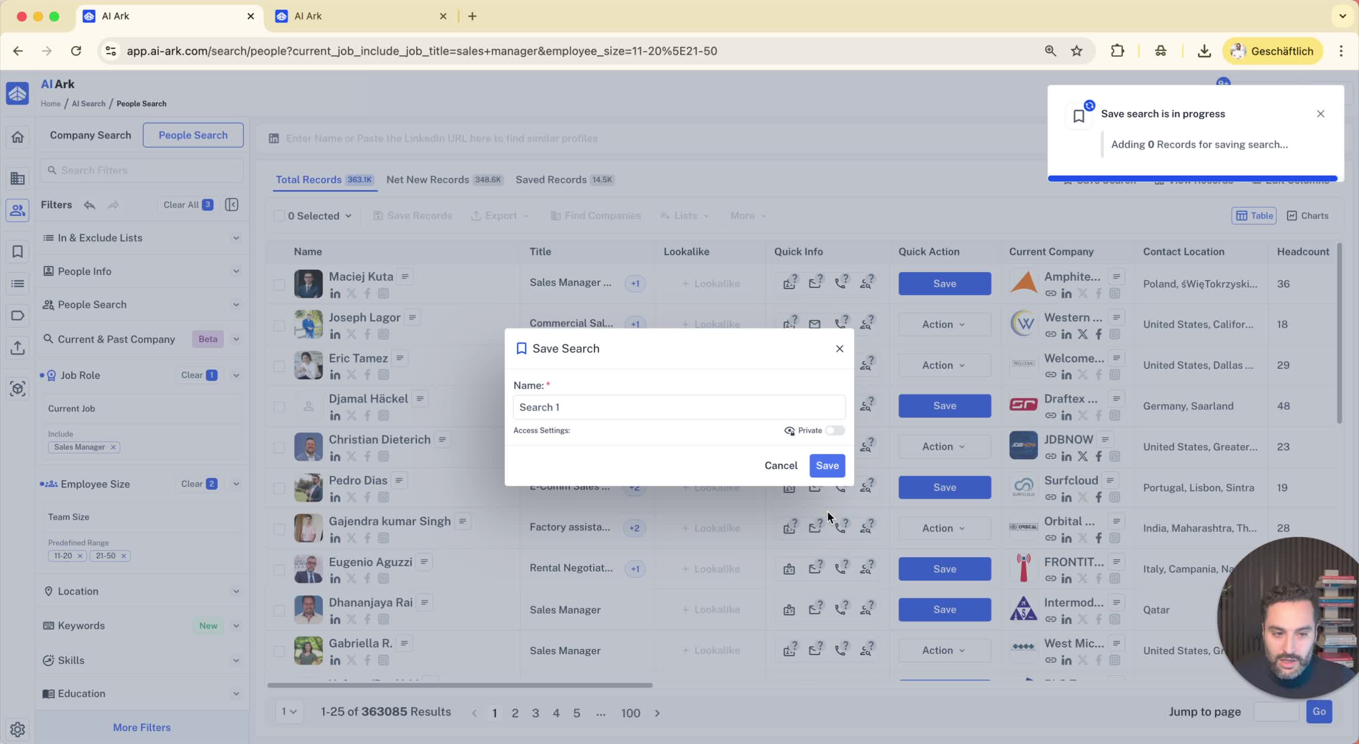Click the search Name input field
The image size is (1359, 744).
[x=678, y=407]
